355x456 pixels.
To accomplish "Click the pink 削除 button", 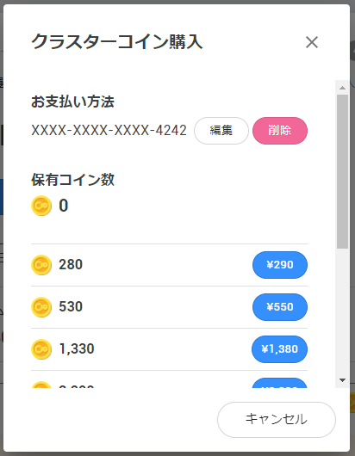I will tap(280, 131).
